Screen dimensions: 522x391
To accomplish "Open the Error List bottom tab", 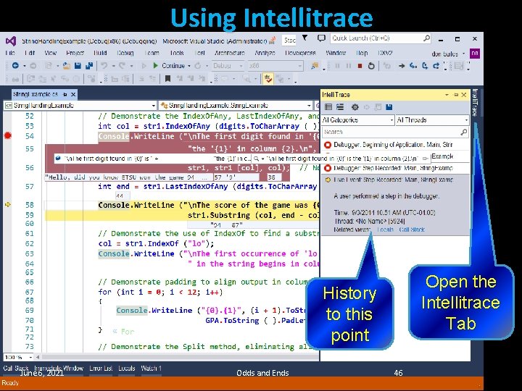I will tap(101, 368).
